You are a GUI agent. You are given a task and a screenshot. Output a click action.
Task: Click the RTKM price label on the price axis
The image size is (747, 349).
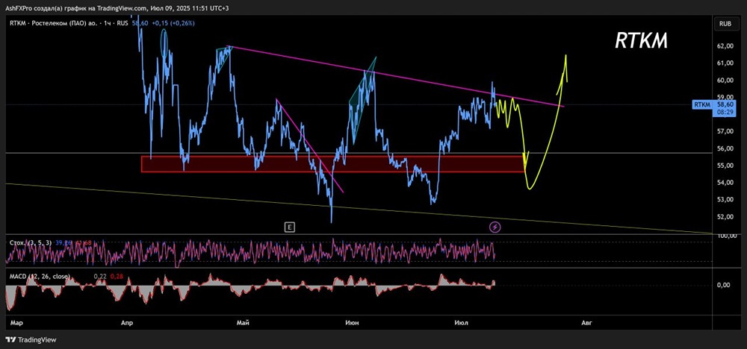[701, 104]
